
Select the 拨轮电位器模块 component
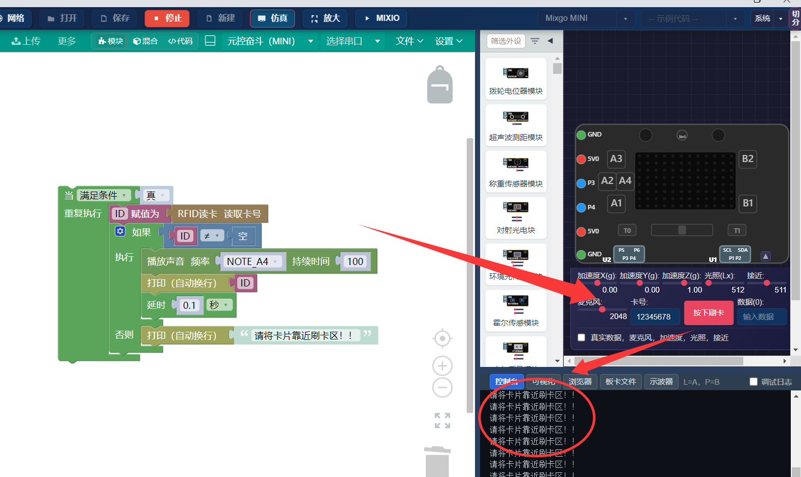pos(516,79)
